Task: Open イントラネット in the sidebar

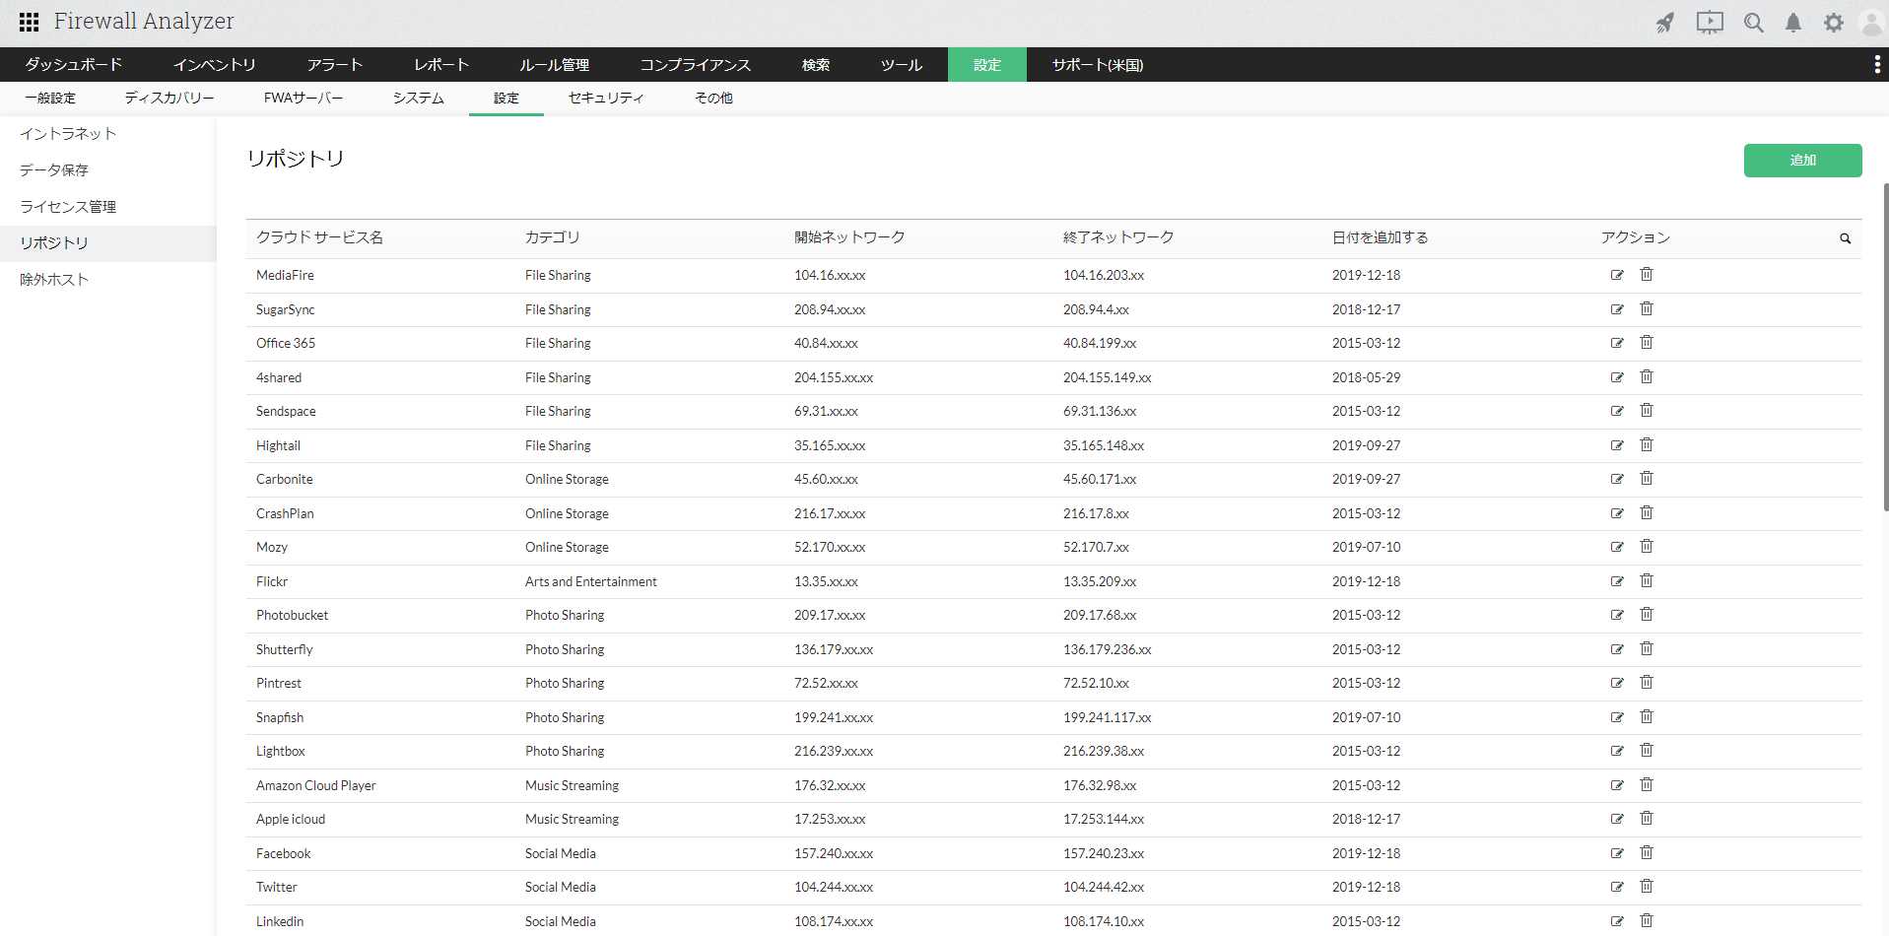Action: pyautogui.click(x=108, y=134)
